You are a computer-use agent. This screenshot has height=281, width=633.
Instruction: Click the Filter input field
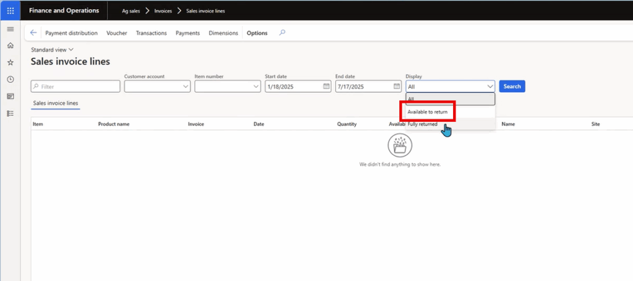pyautogui.click(x=75, y=86)
